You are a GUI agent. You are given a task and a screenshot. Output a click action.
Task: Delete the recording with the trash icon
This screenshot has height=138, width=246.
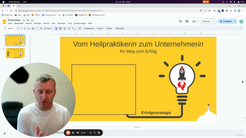pyautogui.click(x=99, y=133)
